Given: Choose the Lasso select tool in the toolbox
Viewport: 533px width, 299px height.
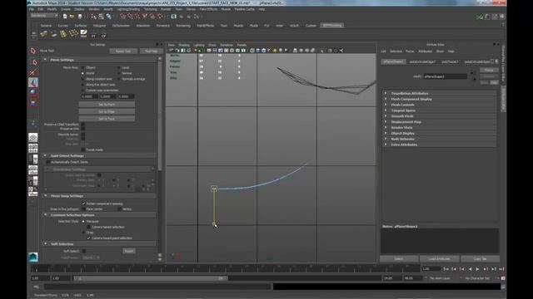Looking at the screenshot, I should click(x=33, y=62).
